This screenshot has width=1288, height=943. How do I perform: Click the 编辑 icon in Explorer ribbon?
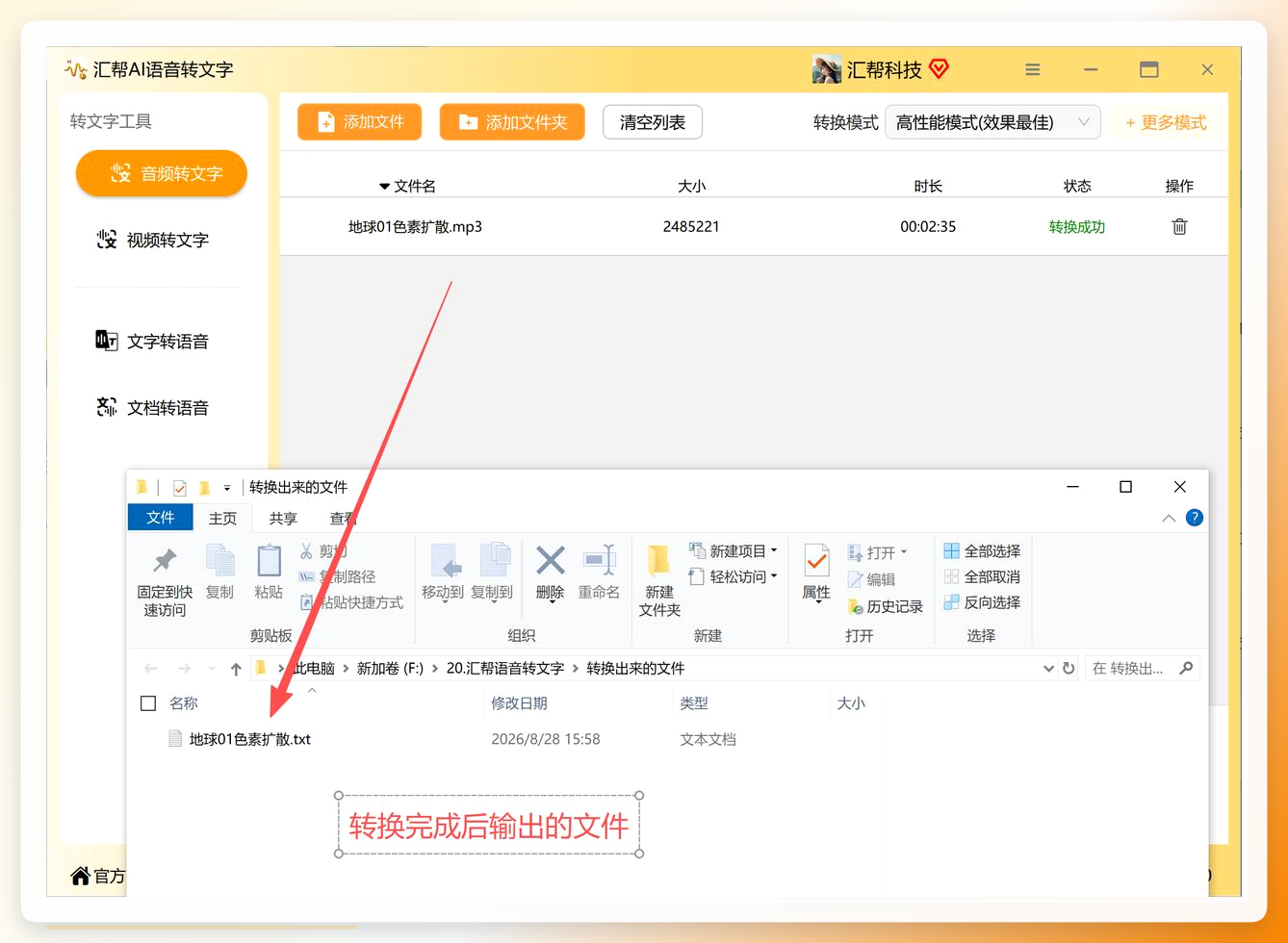[855, 579]
